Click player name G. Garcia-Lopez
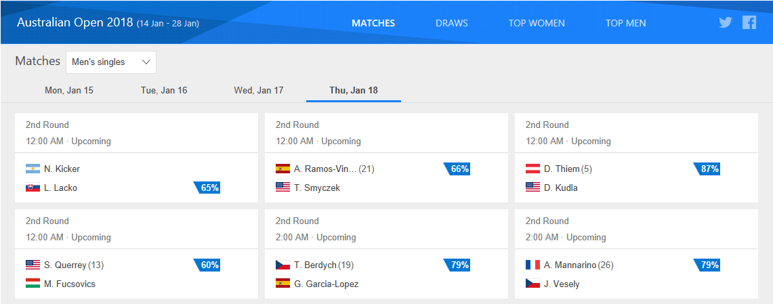 [326, 284]
